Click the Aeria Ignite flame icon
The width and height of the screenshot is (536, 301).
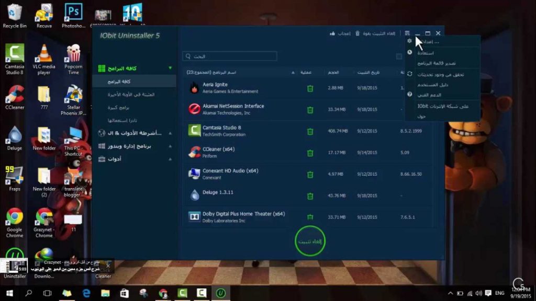[194, 88]
